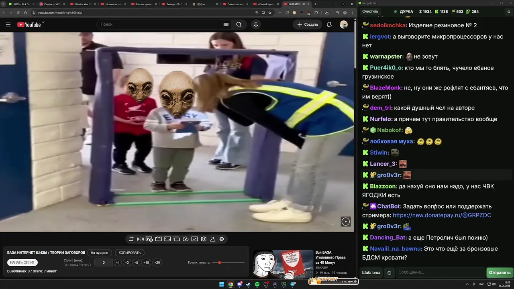514x289 pixels.
Task: Click the flask icon in player toolbar
Action: [x=213, y=239]
